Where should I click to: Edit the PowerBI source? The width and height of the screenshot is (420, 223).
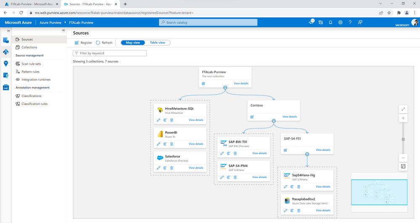coord(158,144)
